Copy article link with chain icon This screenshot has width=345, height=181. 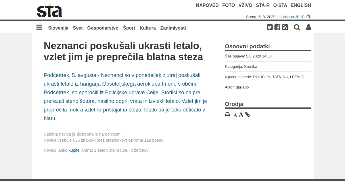pos(248,114)
